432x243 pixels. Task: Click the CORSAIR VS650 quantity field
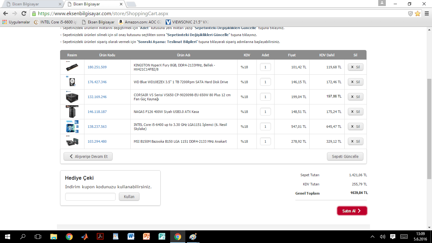click(265, 97)
